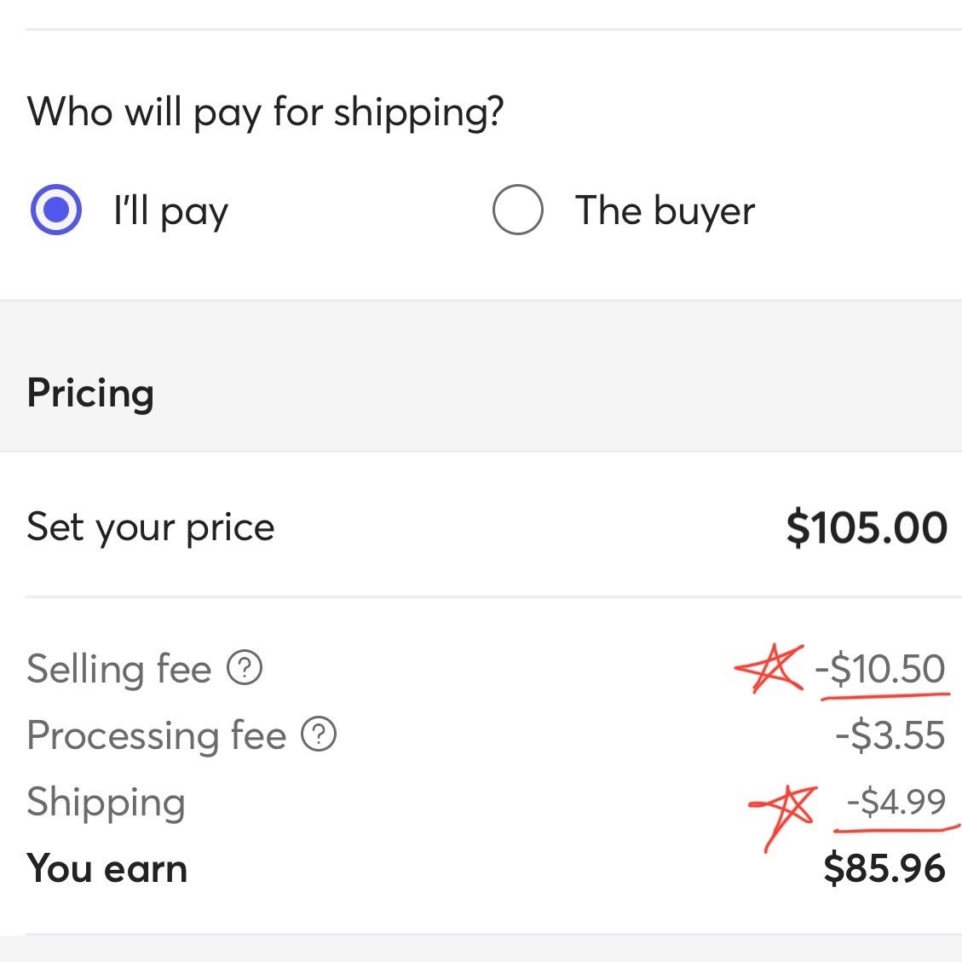
Task: Tap the Processing fee label
Action: click(x=157, y=735)
